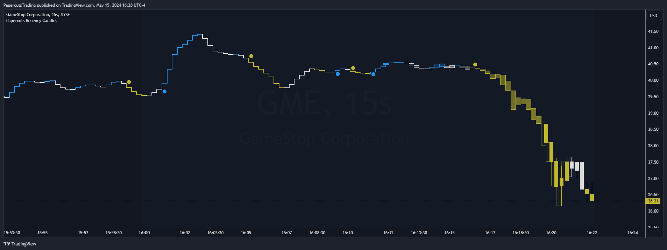The height and width of the screenshot is (250, 667).
Task: Click the GameStop Corporation, 15s, NYSE title
Action: pyautogui.click(x=38, y=15)
